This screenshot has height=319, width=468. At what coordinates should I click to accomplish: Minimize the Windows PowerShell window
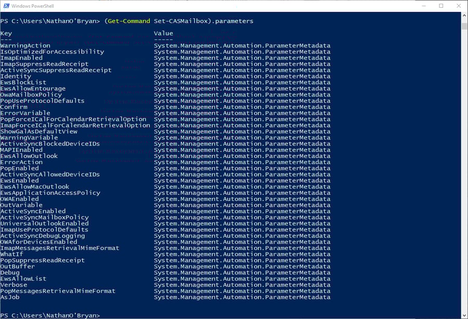417,6
